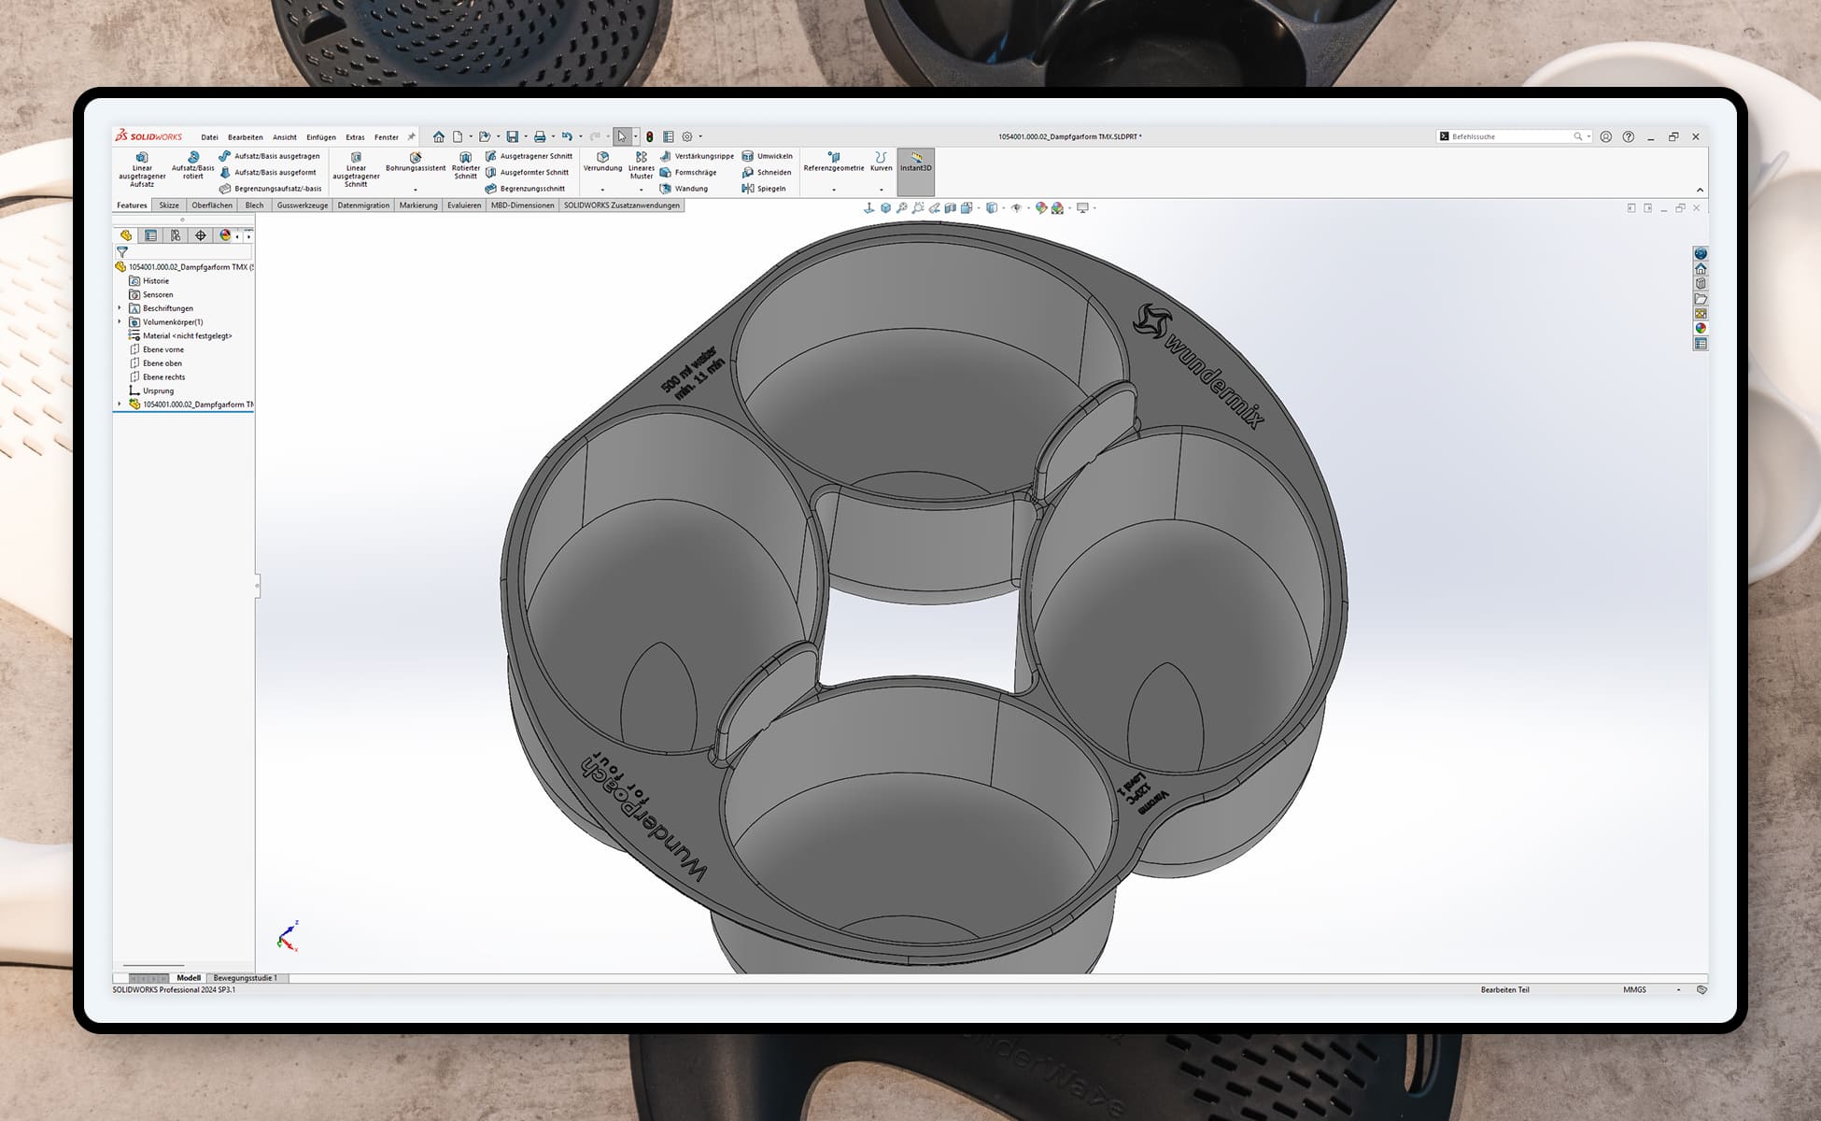
Task: Open Lineares Muster dropdown arrow
Action: pyautogui.click(x=642, y=190)
